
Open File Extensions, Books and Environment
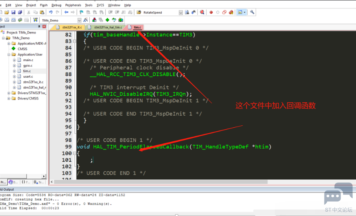pos(94,20)
